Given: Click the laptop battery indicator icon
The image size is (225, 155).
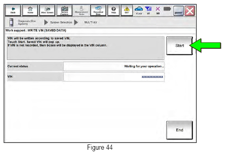Looking at the screenshot, I should point(167,9).
